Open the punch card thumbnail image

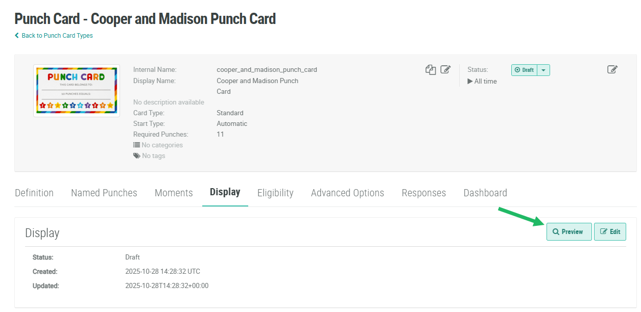77,91
